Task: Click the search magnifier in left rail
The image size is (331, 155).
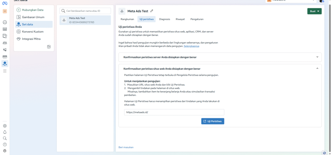Action: pos(5,138)
